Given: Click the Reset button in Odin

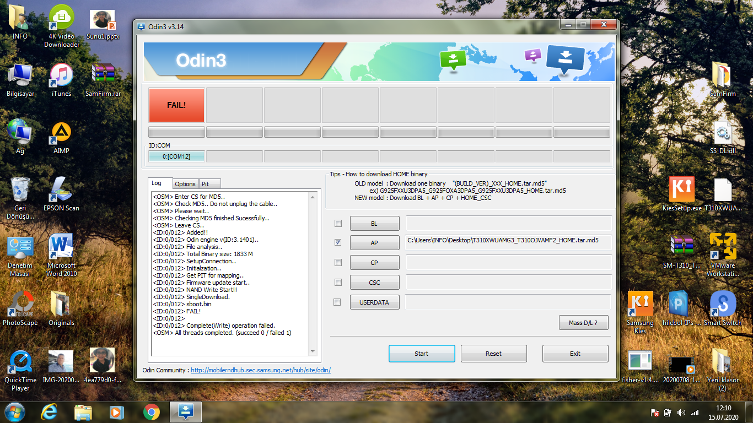Looking at the screenshot, I should pyautogui.click(x=494, y=354).
